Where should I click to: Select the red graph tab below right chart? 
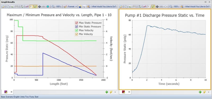[x=123, y=92]
